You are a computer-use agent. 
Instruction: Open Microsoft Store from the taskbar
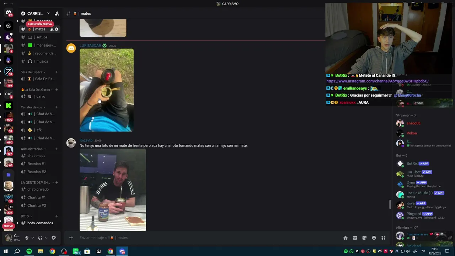click(x=87, y=251)
